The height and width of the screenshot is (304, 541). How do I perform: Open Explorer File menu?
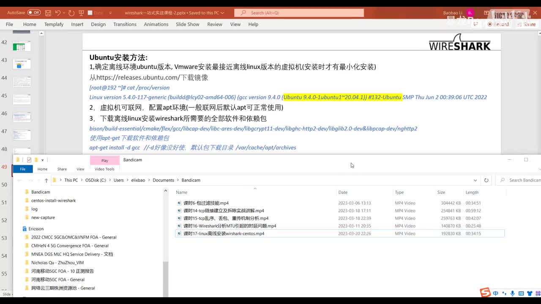(x=23, y=169)
